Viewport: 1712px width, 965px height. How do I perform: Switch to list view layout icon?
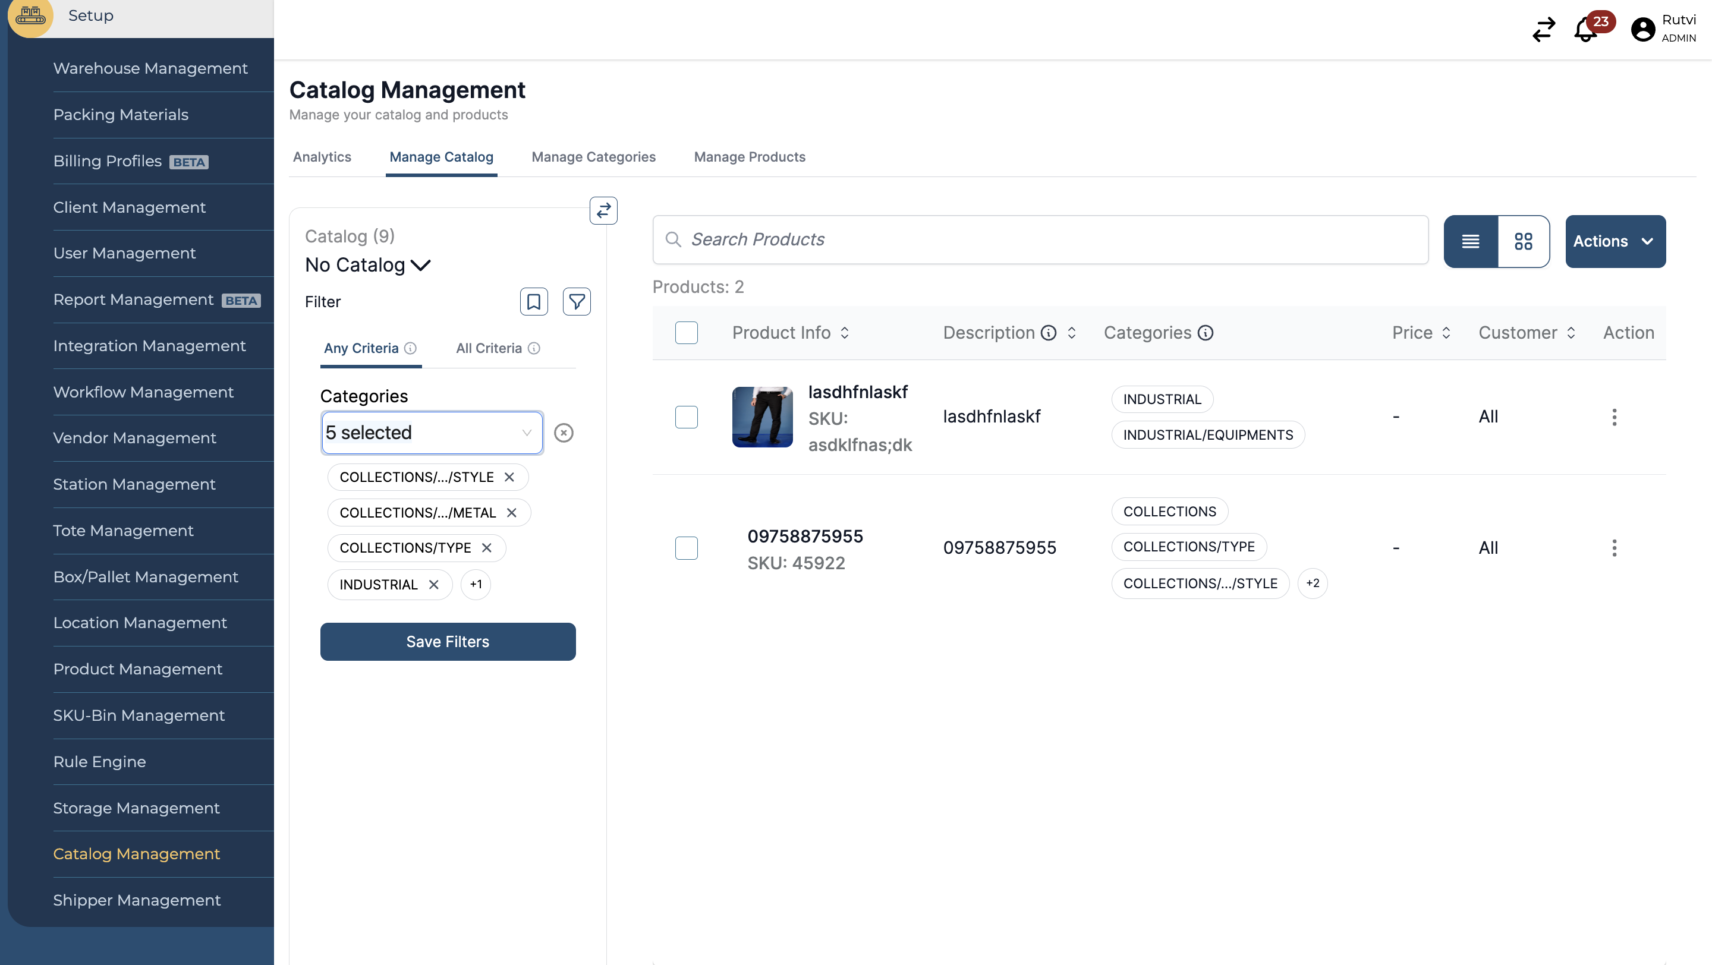tap(1471, 241)
